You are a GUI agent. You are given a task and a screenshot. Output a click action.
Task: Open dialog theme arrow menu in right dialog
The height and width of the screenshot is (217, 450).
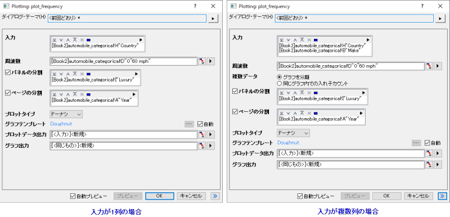tap(440, 19)
